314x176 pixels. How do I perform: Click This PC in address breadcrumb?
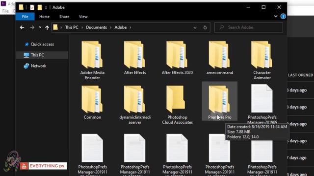[72, 27]
